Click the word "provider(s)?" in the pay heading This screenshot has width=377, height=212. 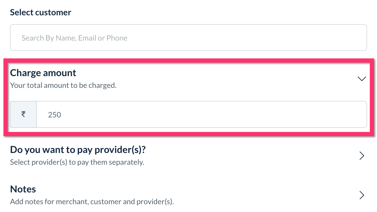point(120,150)
